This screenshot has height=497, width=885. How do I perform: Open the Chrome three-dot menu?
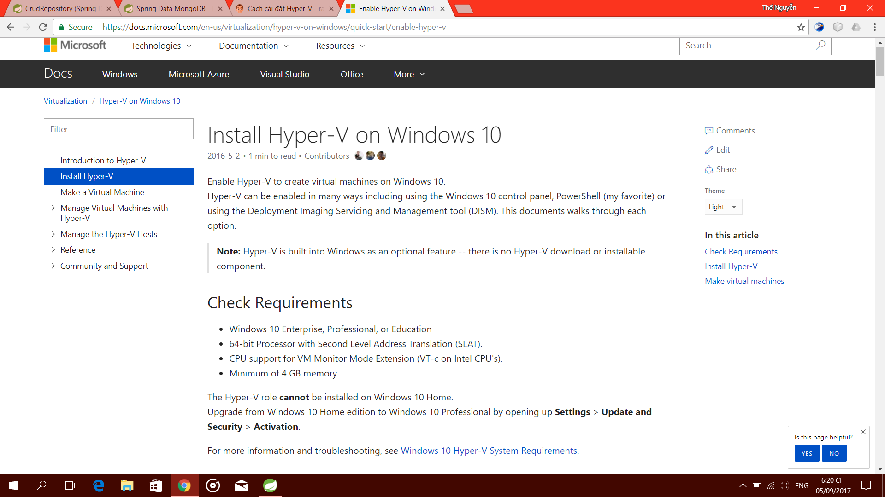point(874,27)
